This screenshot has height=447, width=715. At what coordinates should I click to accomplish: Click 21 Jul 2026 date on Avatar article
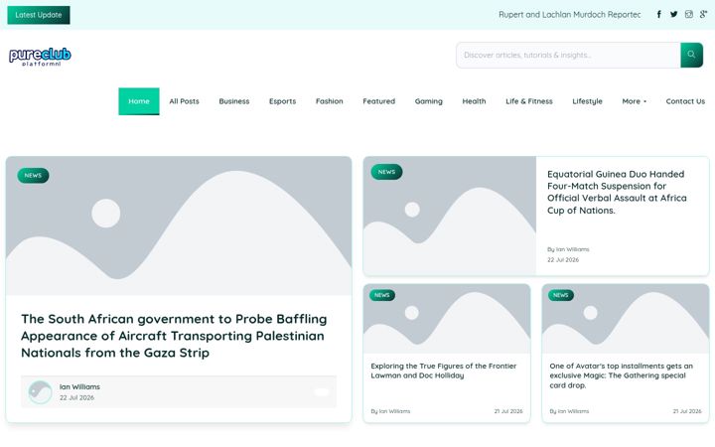[x=687, y=411]
